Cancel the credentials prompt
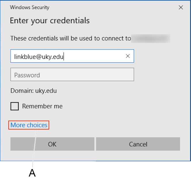Viewport: 191px width, 180px height. 138,144
